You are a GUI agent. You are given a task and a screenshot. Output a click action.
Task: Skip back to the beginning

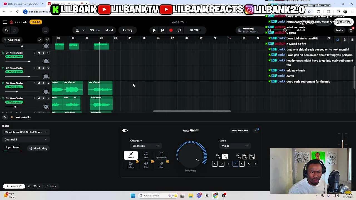163,30
